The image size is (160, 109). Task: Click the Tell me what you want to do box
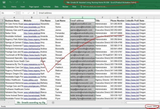(x=93, y=7)
